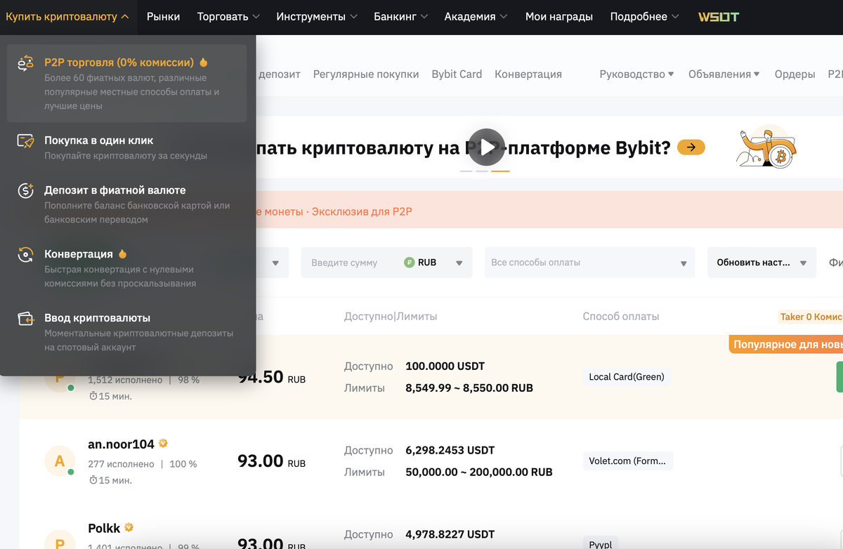Go to Рынки page
843x549 pixels.
click(163, 16)
